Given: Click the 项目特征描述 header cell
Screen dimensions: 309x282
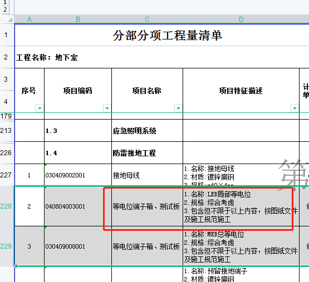Looking at the screenshot, I should 241,91.
